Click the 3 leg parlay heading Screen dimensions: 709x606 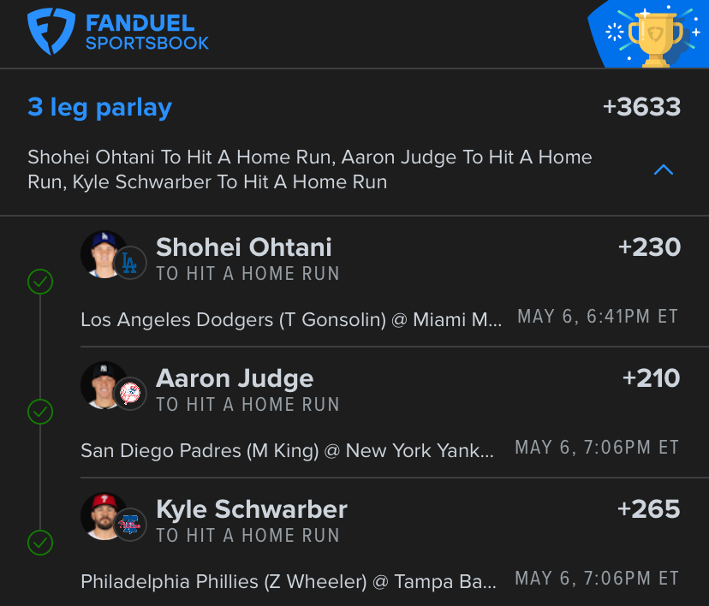click(x=100, y=108)
